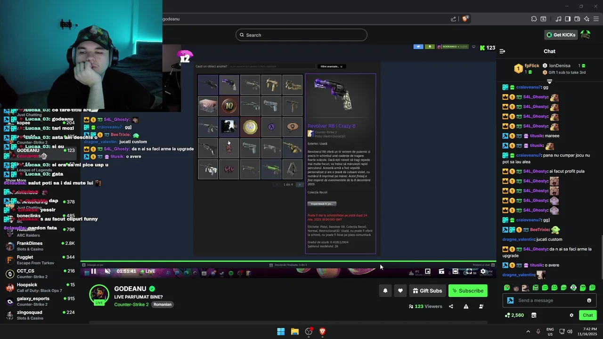Pause the live stream playback

93,271
